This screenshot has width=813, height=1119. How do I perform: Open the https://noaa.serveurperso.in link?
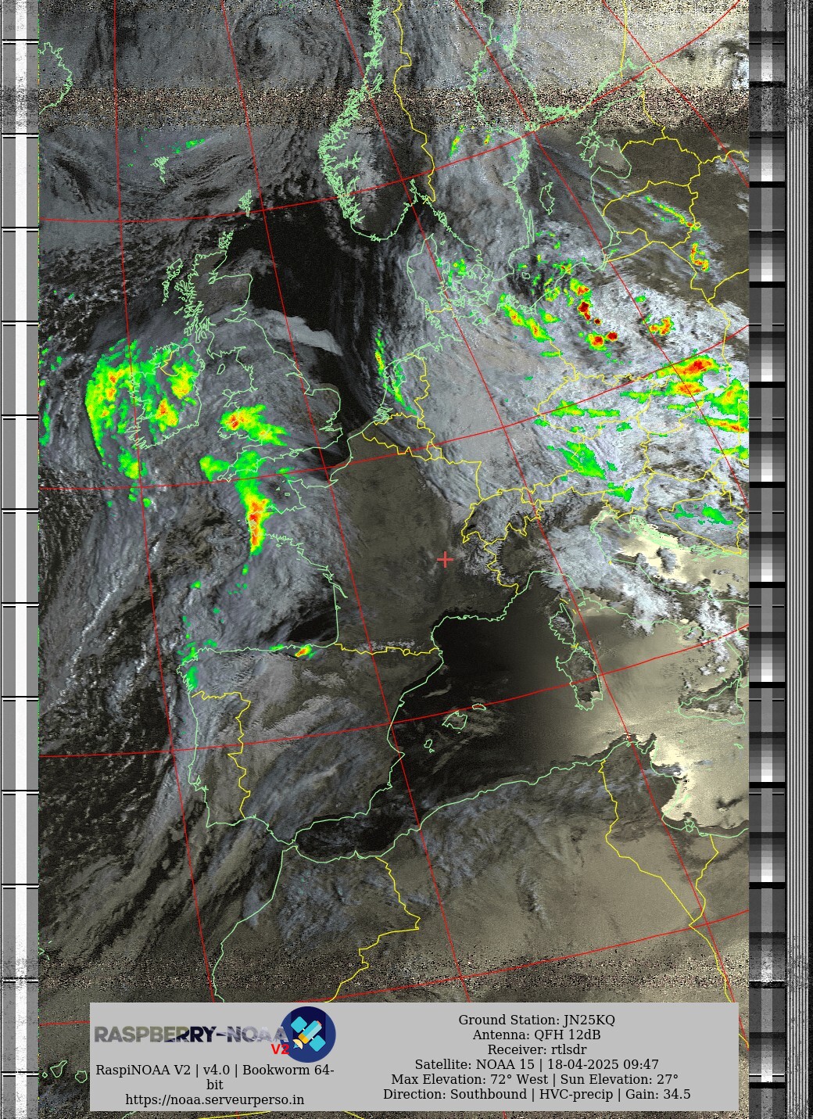(215, 1099)
